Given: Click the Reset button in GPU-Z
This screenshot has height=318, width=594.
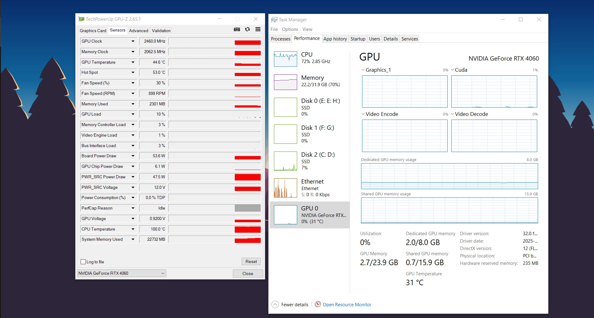Looking at the screenshot, I should pyautogui.click(x=251, y=261).
